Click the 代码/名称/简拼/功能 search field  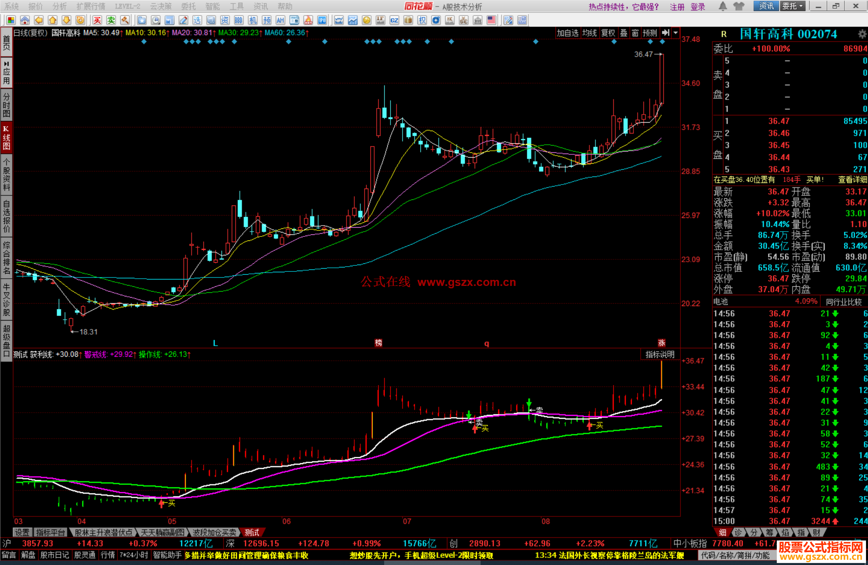pos(735,555)
